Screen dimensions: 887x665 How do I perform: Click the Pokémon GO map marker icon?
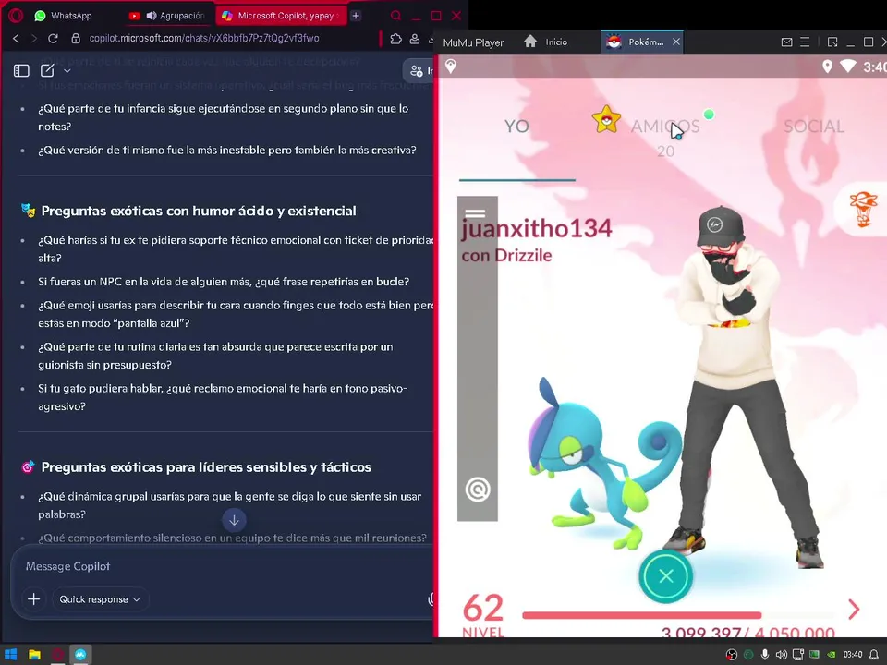tap(451, 66)
